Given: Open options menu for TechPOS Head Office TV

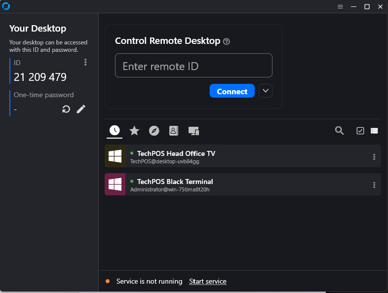Looking at the screenshot, I should (x=374, y=157).
